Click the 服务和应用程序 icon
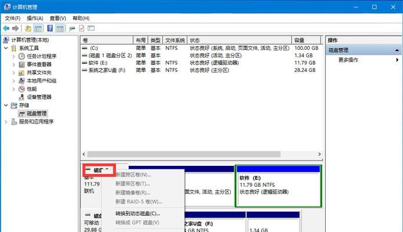The width and height of the screenshot is (403, 232). coord(14,122)
